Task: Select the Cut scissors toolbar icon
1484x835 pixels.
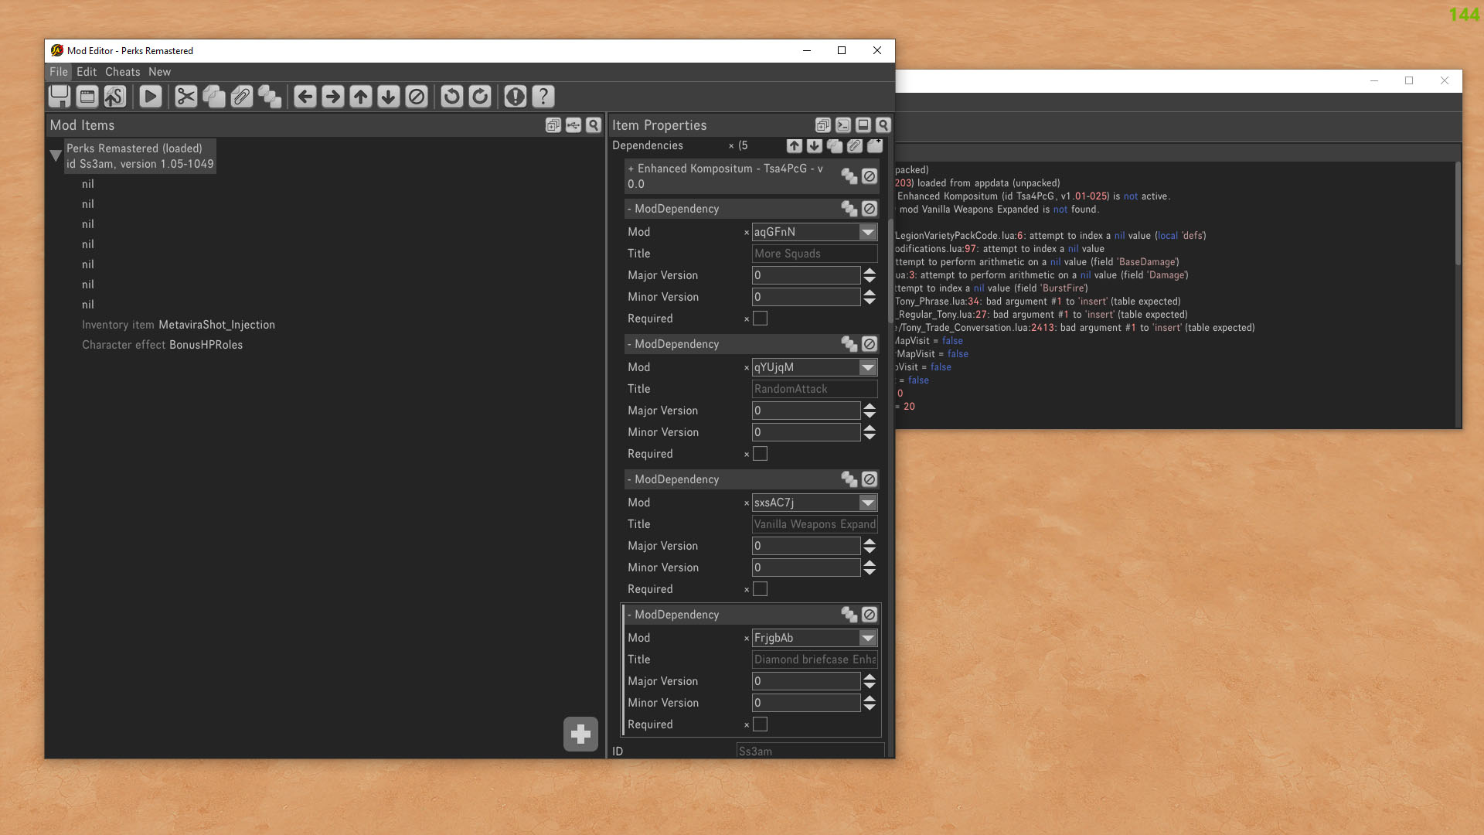Action: click(x=186, y=97)
